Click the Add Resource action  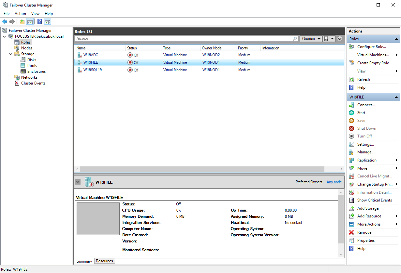pyautogui.click(x=373, y=216)
